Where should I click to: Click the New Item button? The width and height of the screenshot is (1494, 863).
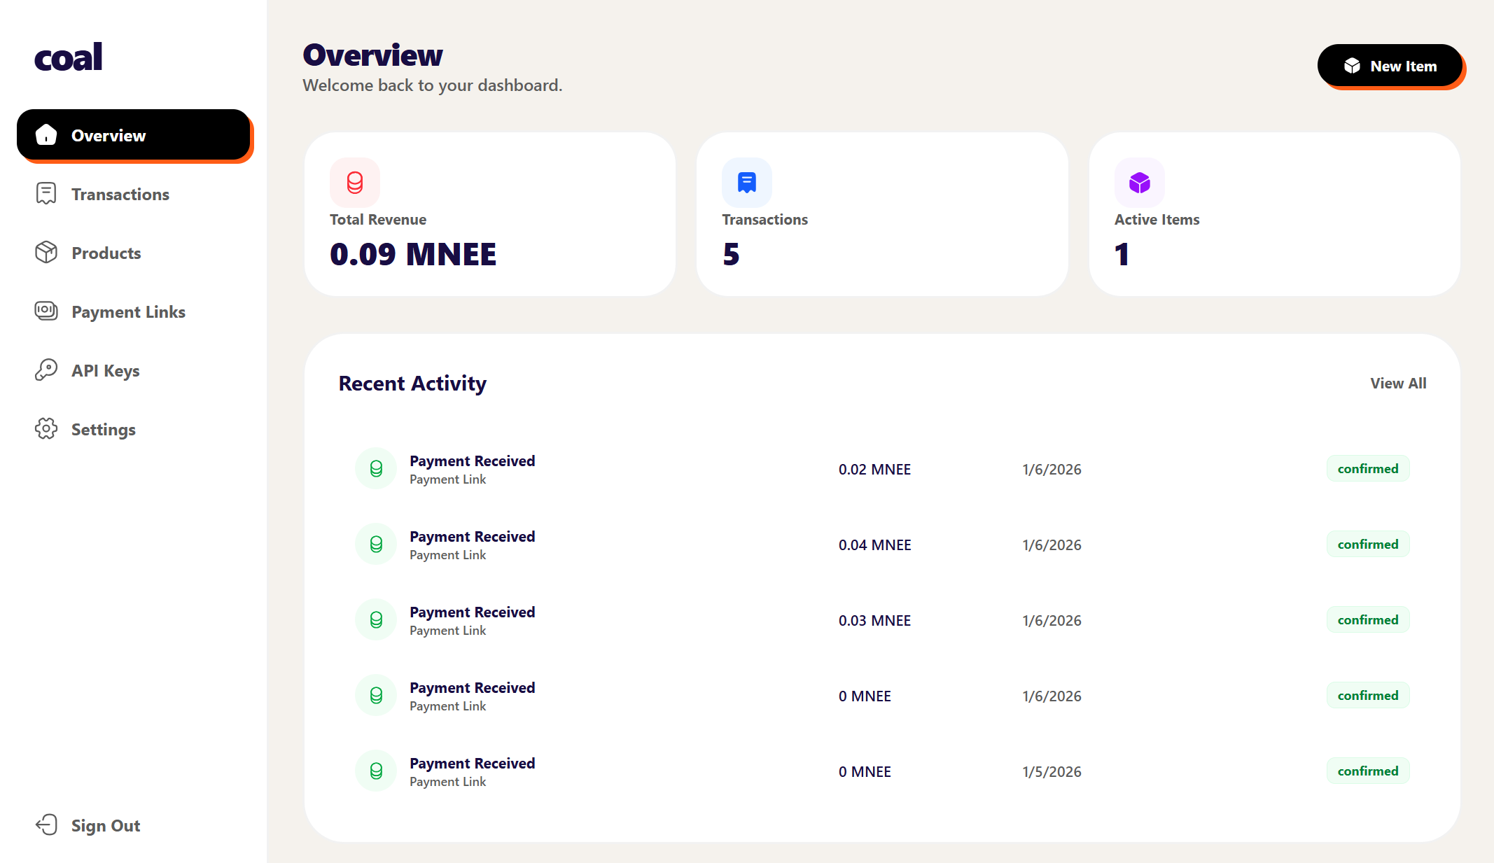1390,65
